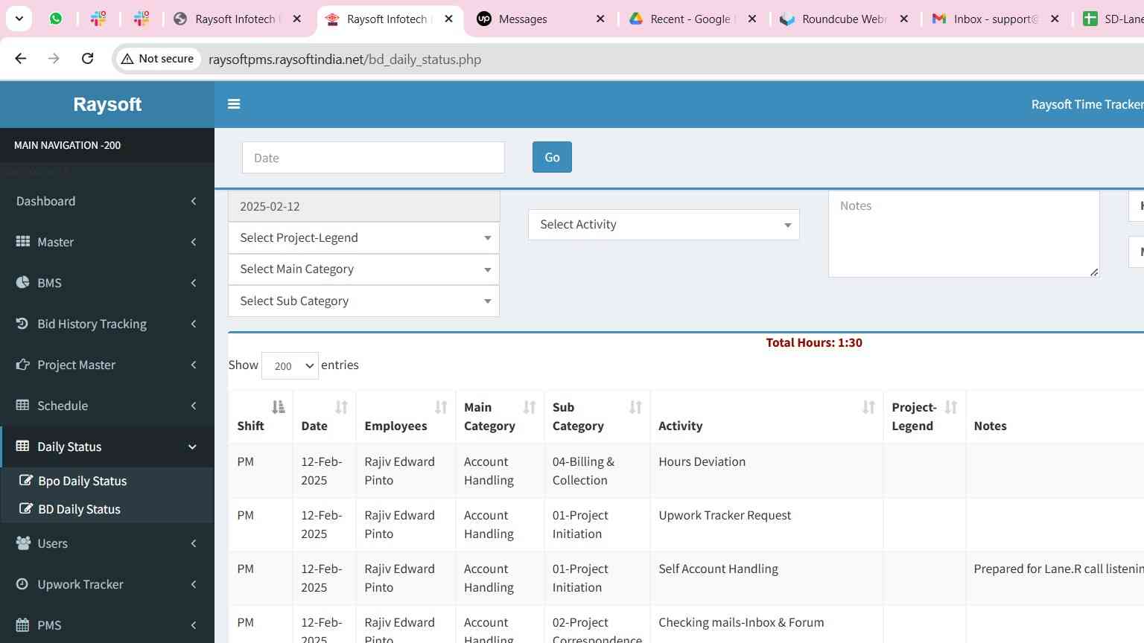Click into the Date filter field
Image resolution: width=1144 pixels, height=643 pixels.
(373, 158)
